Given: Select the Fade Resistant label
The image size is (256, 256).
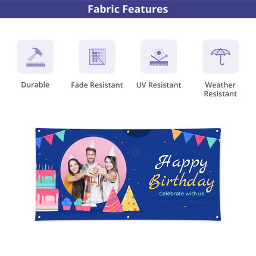Looking at the screenshot, I should coord(97,85).
